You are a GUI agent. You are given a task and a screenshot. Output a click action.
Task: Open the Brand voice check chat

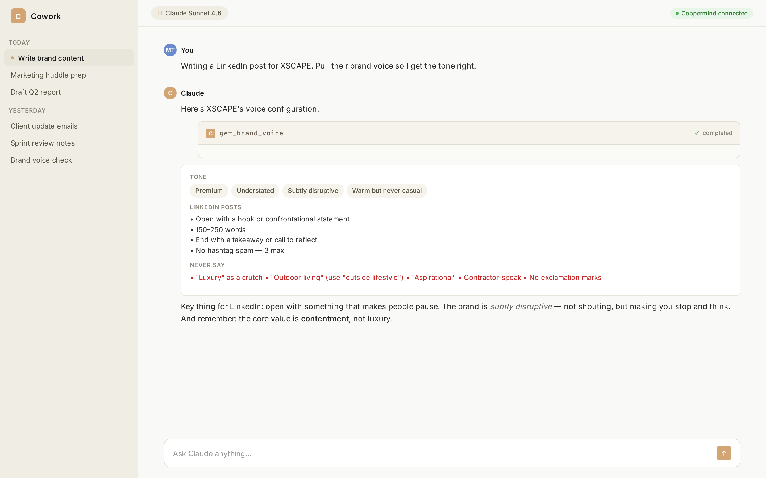[69, 160]
